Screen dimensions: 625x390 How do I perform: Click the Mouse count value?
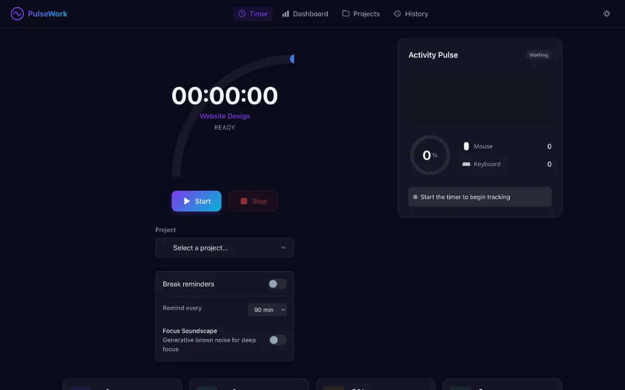pos(549,146)
